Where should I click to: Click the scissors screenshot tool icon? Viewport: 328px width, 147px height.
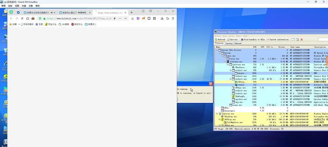coord(132,18)
